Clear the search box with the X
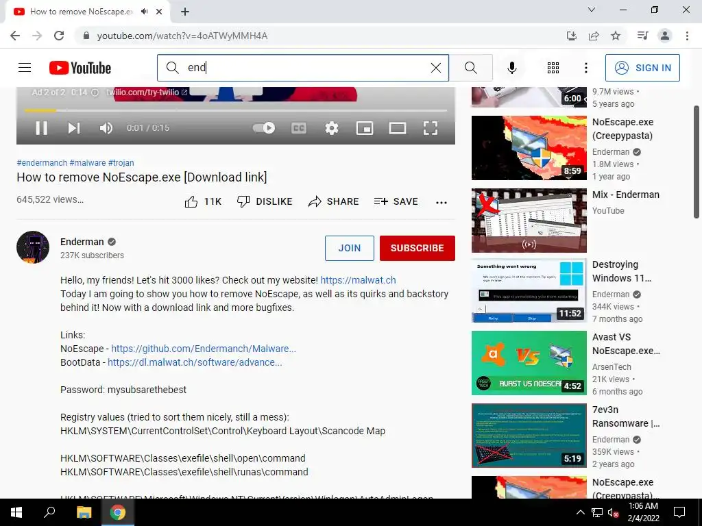This screenshot has width=702, height=526. (x=435, y=68)
